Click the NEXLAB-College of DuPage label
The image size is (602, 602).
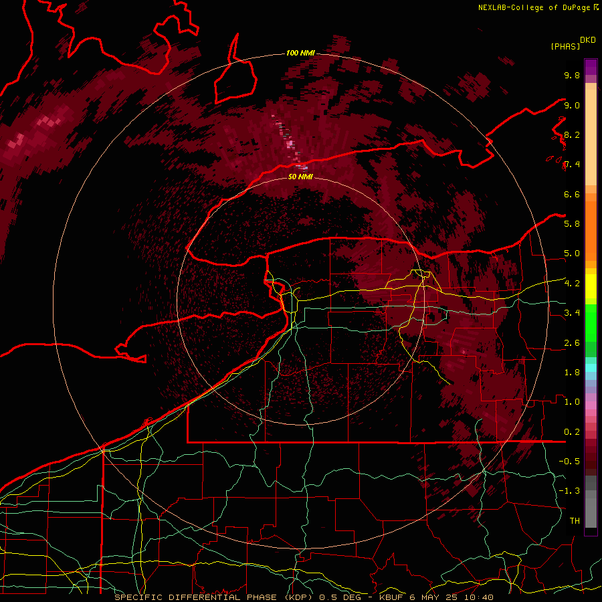click(x=534, y=7)
